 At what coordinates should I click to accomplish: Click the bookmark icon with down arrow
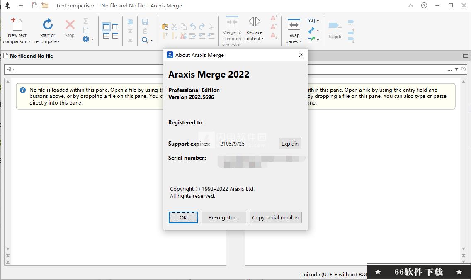(x=351, y=40)
